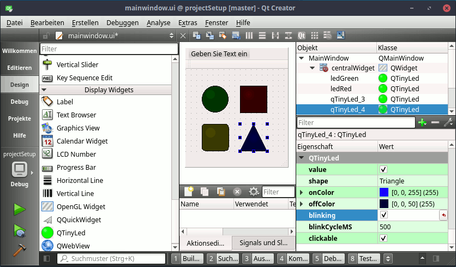Screen dimensions: 456x267
Task: Collapse the QTinyLed property group
Action: [x=302, y=158]
